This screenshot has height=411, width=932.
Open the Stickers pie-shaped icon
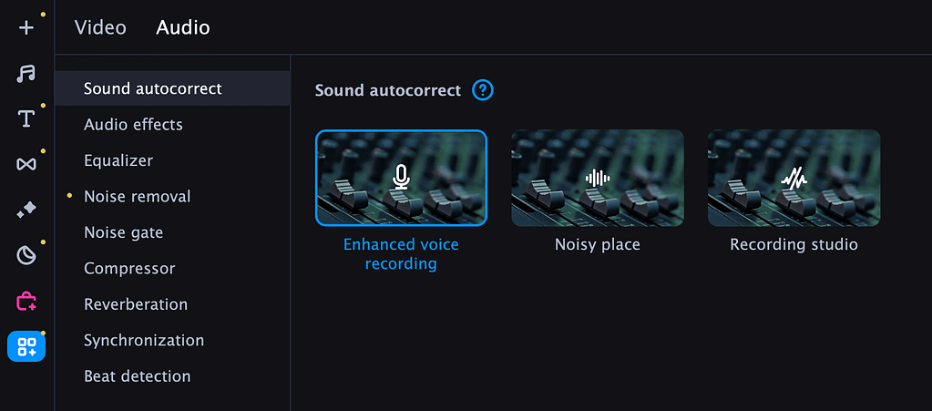26,255
